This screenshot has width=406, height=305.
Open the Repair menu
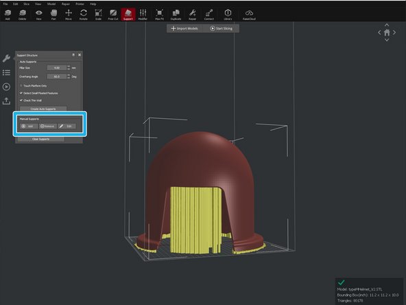(66, 4)
